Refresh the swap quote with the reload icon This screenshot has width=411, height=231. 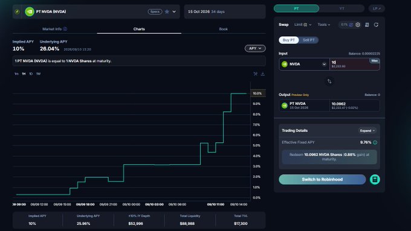point(376,25)
